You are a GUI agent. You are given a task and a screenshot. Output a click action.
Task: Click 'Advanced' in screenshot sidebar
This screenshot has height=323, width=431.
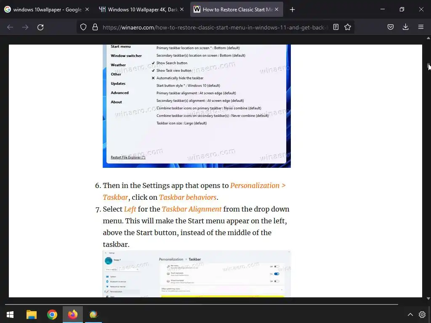pos(120,93)
